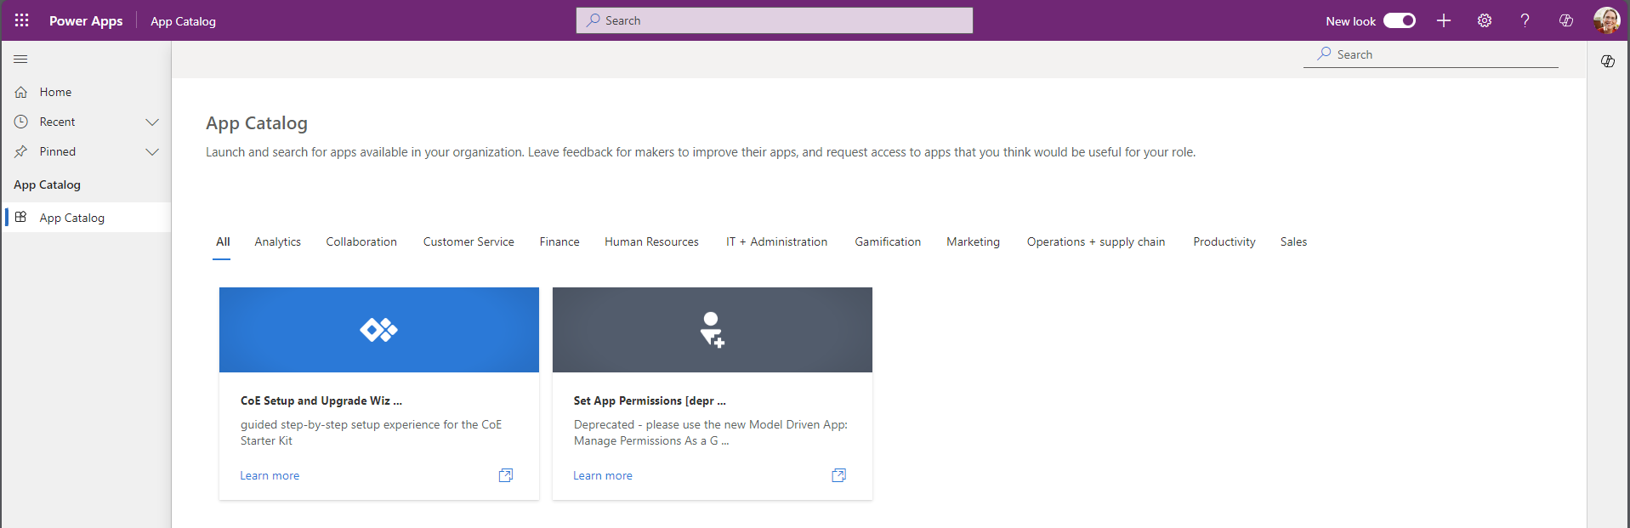Open the Customer Service tab

469,241
